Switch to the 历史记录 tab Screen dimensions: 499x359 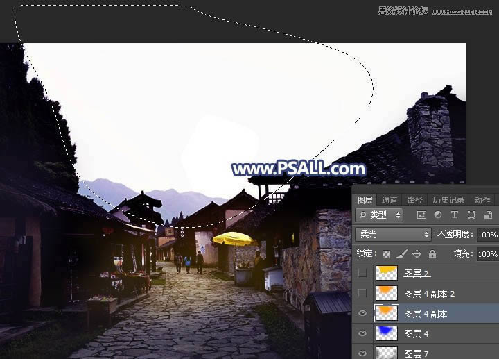tap(448, 200)
